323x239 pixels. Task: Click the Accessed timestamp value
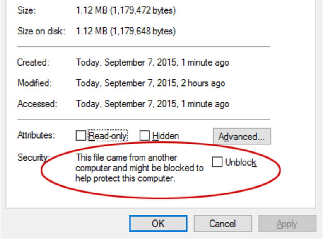point(152,104)
